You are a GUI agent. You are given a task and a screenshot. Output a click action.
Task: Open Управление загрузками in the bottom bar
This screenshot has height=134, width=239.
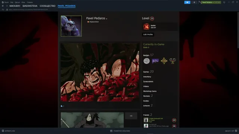(x=120, y=131)
